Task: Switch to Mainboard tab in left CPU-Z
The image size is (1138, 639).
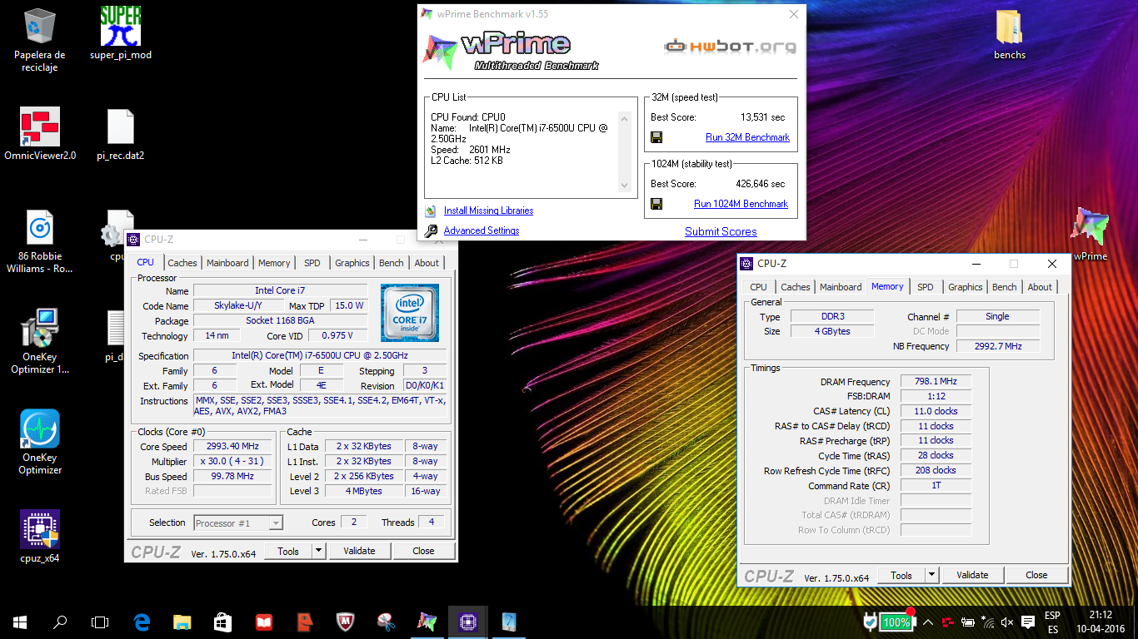Action: (227, 263)
